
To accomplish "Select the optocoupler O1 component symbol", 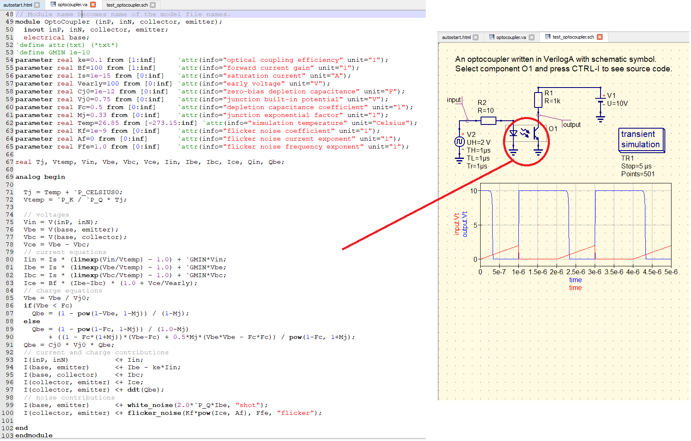I will coord(526,134).
